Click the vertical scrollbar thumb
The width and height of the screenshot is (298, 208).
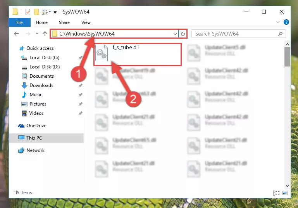(x=288, y=57)
